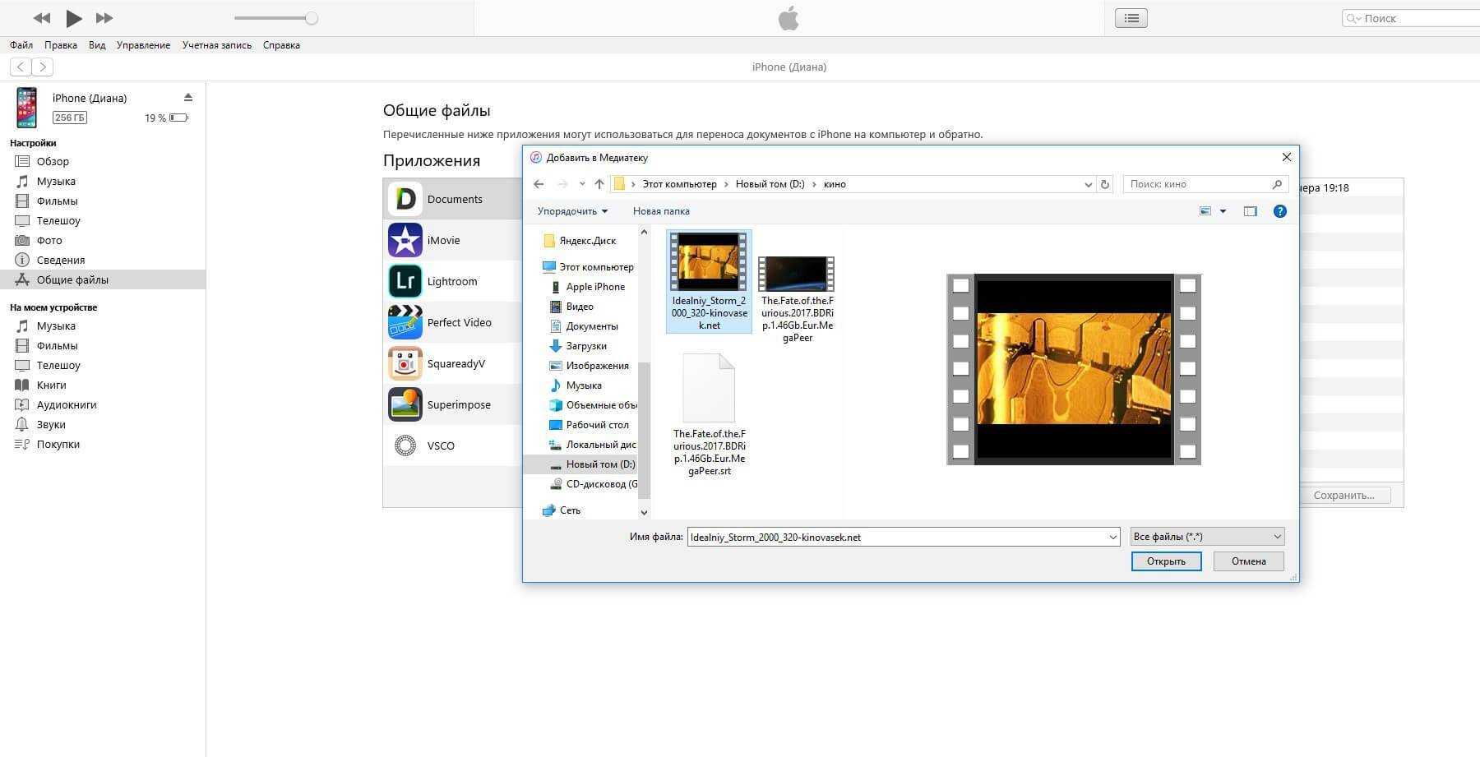Click the Отмена button
The image size is (1480, 757).
pyautogui.click(x=1248, y=561)
